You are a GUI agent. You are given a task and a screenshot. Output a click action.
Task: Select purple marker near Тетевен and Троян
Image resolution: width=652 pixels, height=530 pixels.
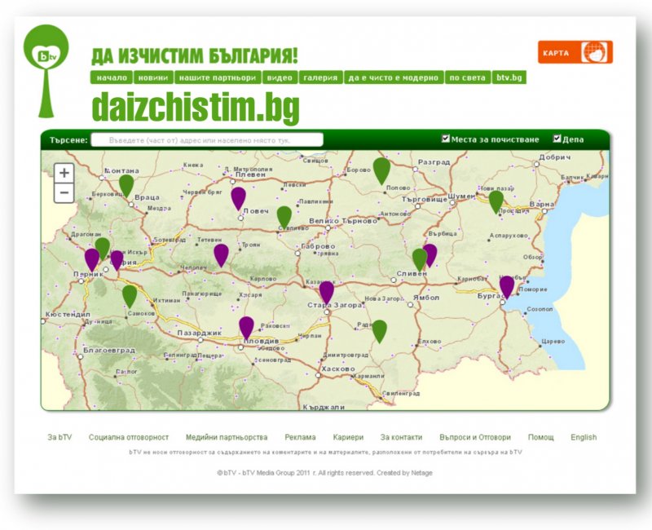point(221,255)
